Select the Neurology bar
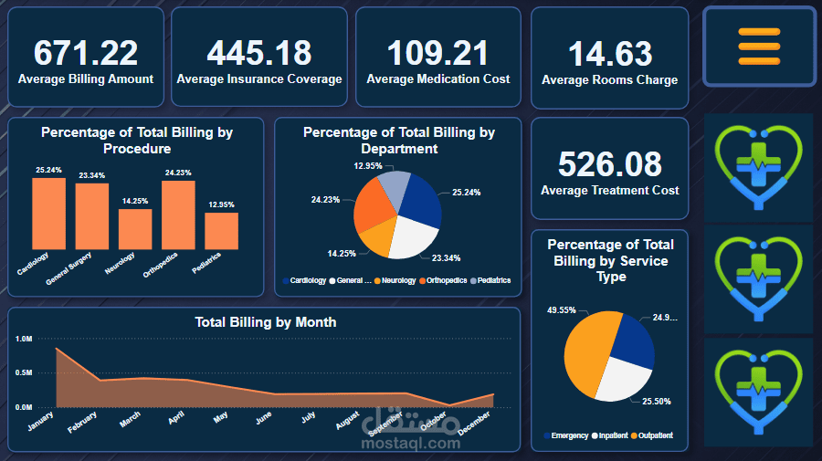The height and width of the screenshot is (461, 822). click(x=135, y=229)
